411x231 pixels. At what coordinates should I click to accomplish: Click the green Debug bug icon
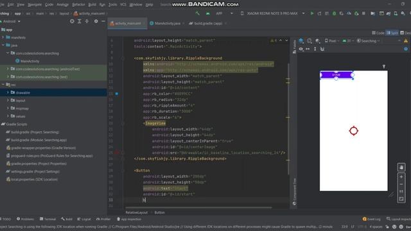[x=334, y=13]
